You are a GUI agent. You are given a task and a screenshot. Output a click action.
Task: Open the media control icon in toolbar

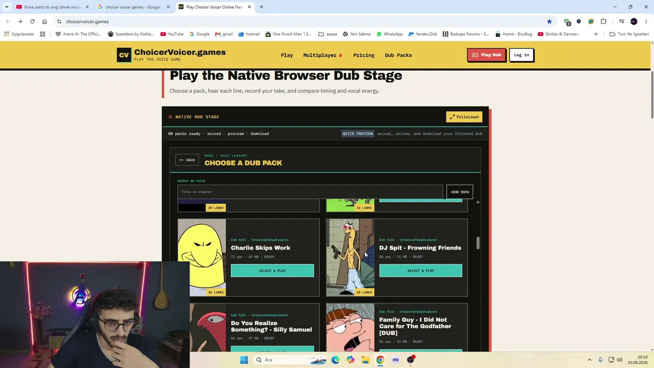(x=621, y=21)
